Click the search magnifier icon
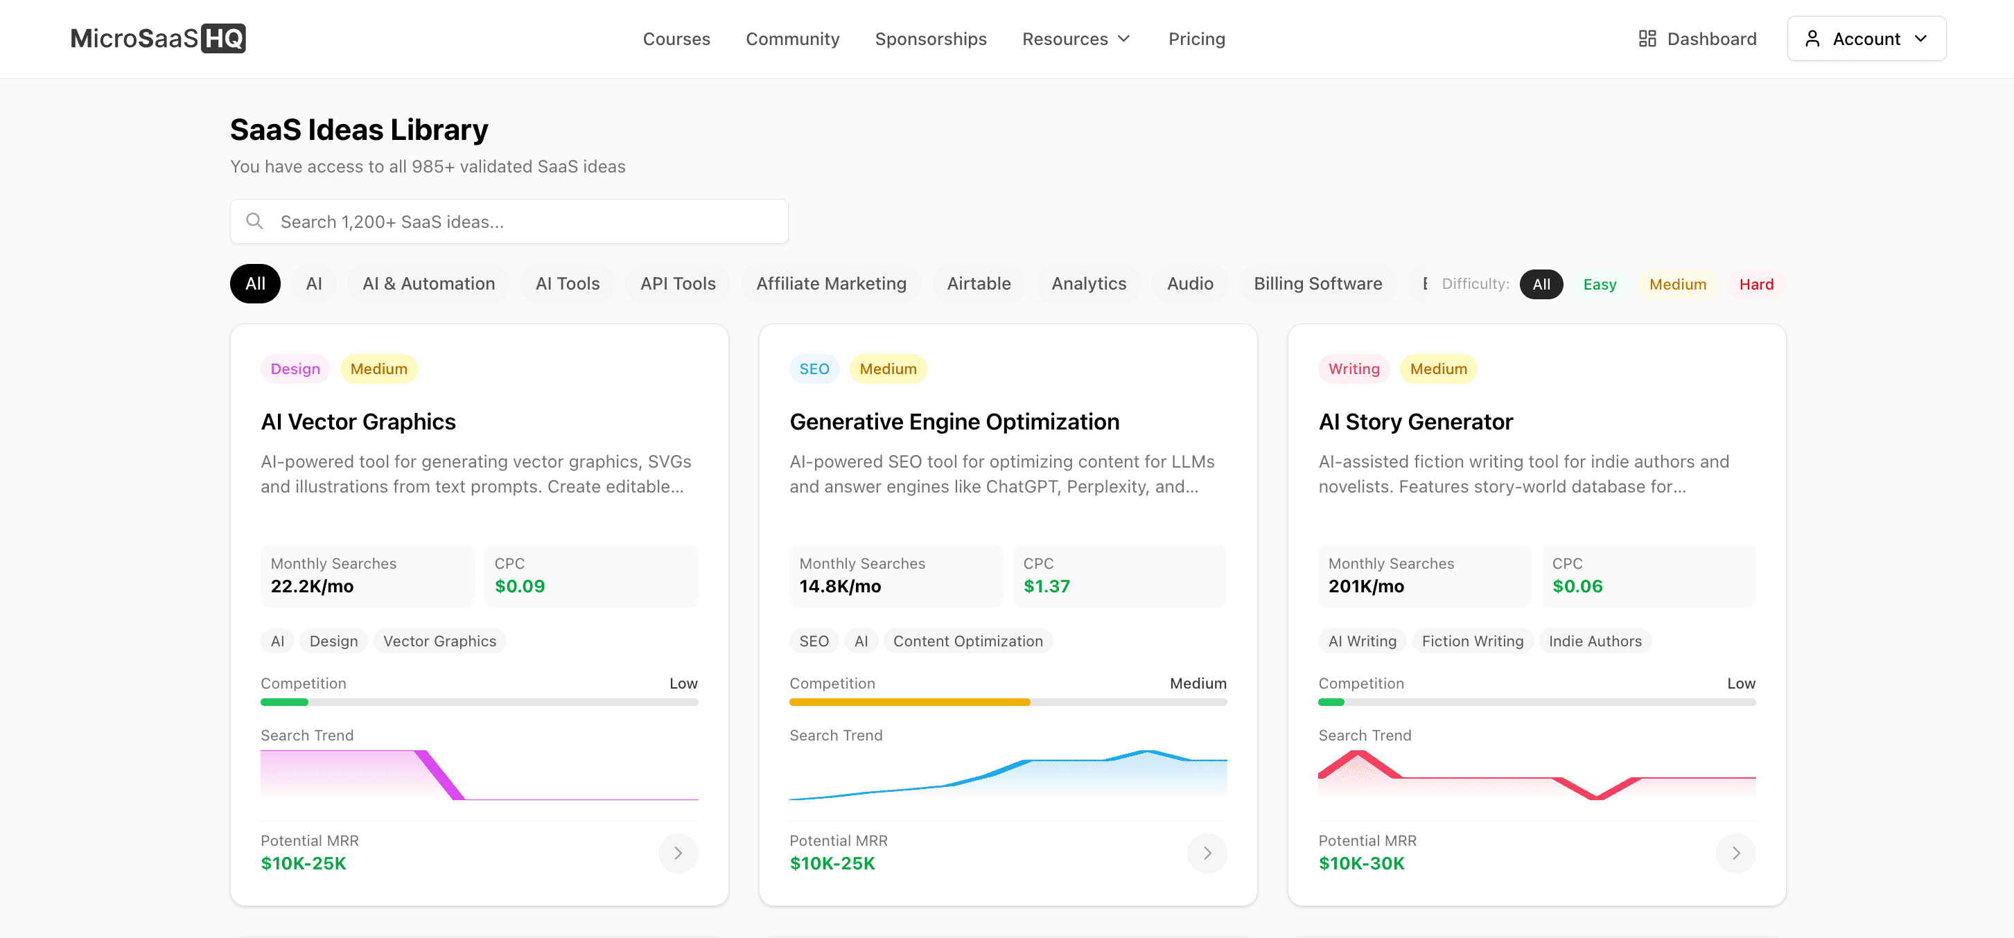2014x938 pixels. [254, 221]
